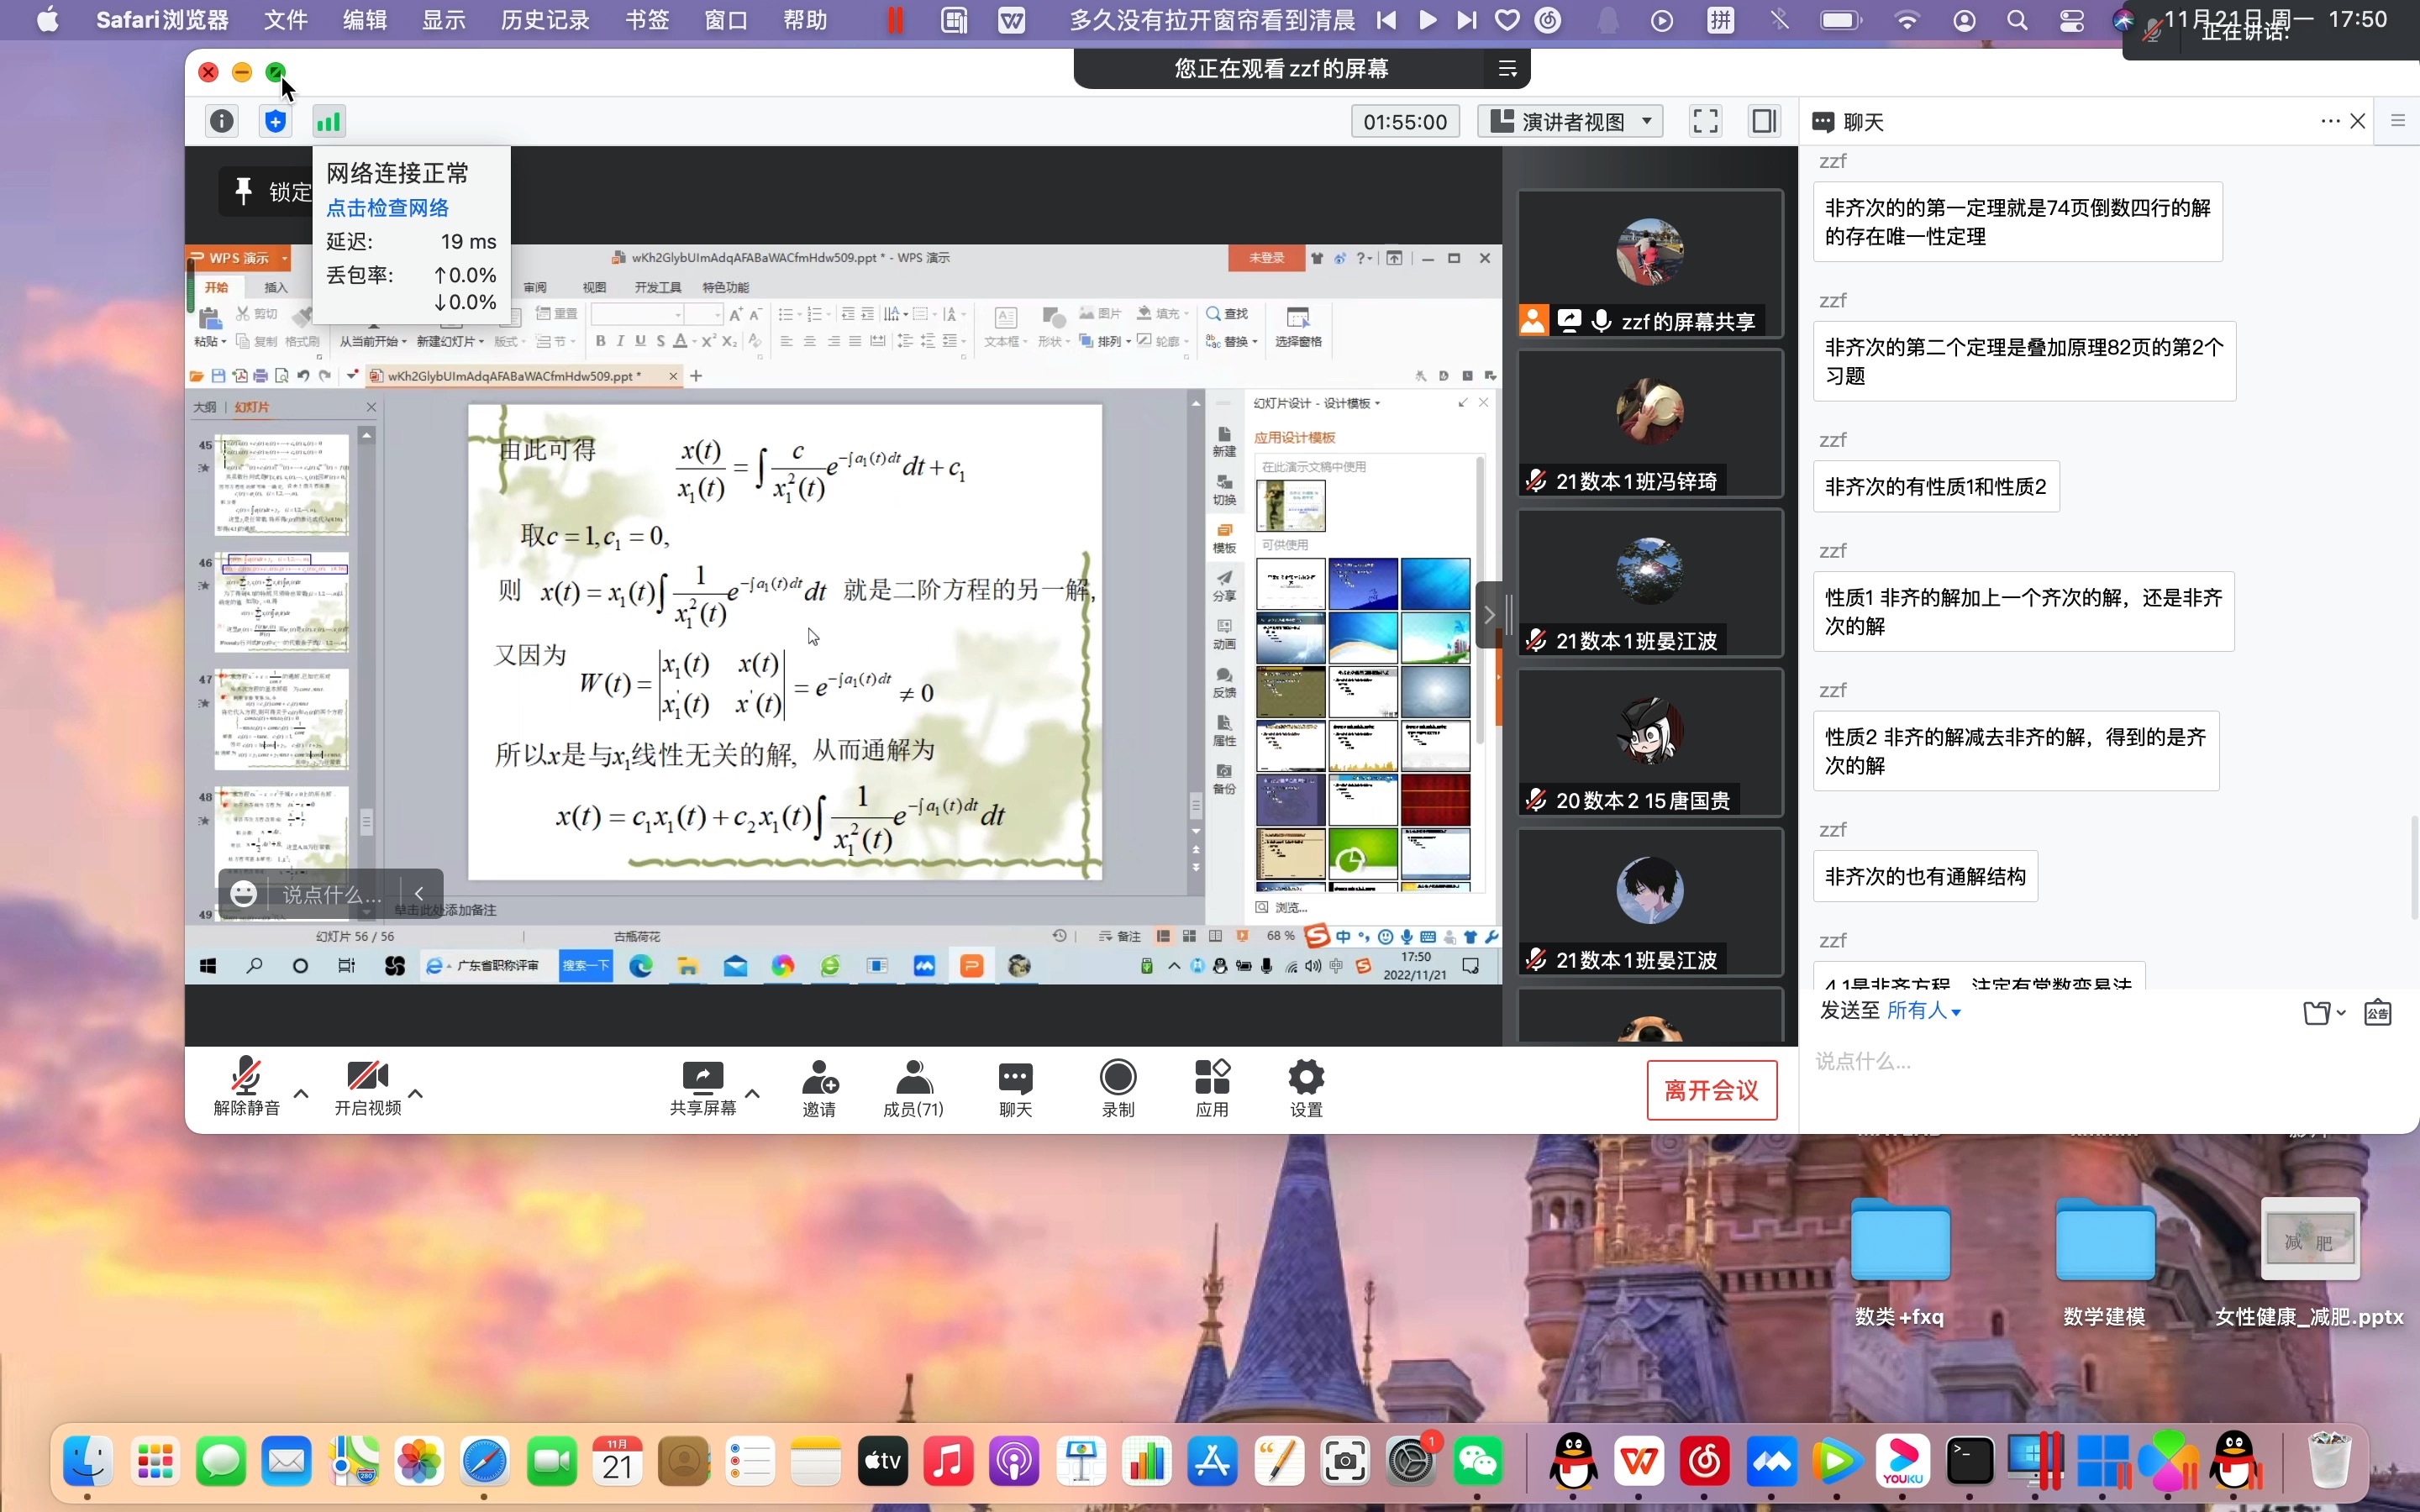Launch the WPS app from the Dock

(x=1639, y=1462)
